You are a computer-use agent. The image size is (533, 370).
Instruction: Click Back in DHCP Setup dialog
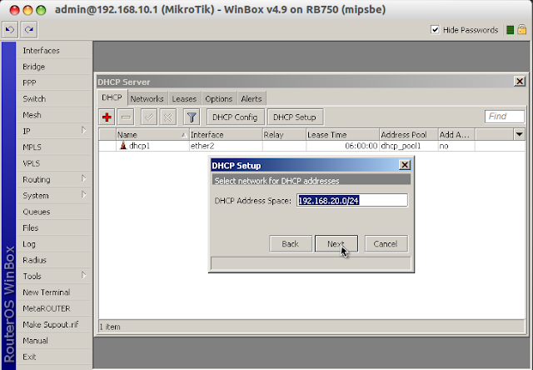click(291, 244)
